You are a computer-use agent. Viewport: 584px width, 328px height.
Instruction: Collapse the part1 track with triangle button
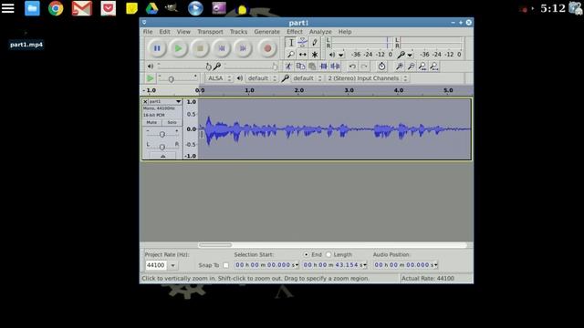pyautogui.click(x=162, y=157)
